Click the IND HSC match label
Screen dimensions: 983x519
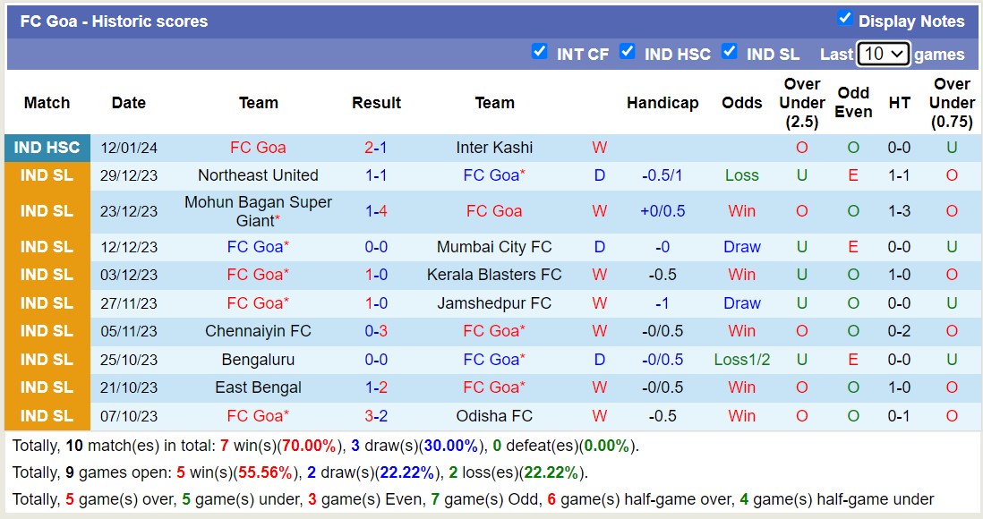(46, 147)
